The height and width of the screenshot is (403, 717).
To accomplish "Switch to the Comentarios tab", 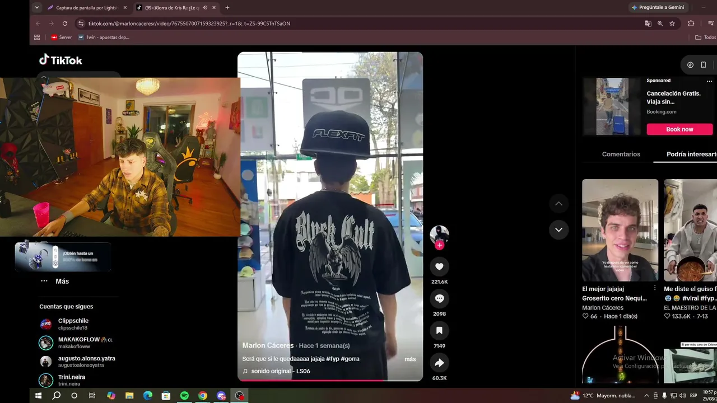I will coord(621,154).
